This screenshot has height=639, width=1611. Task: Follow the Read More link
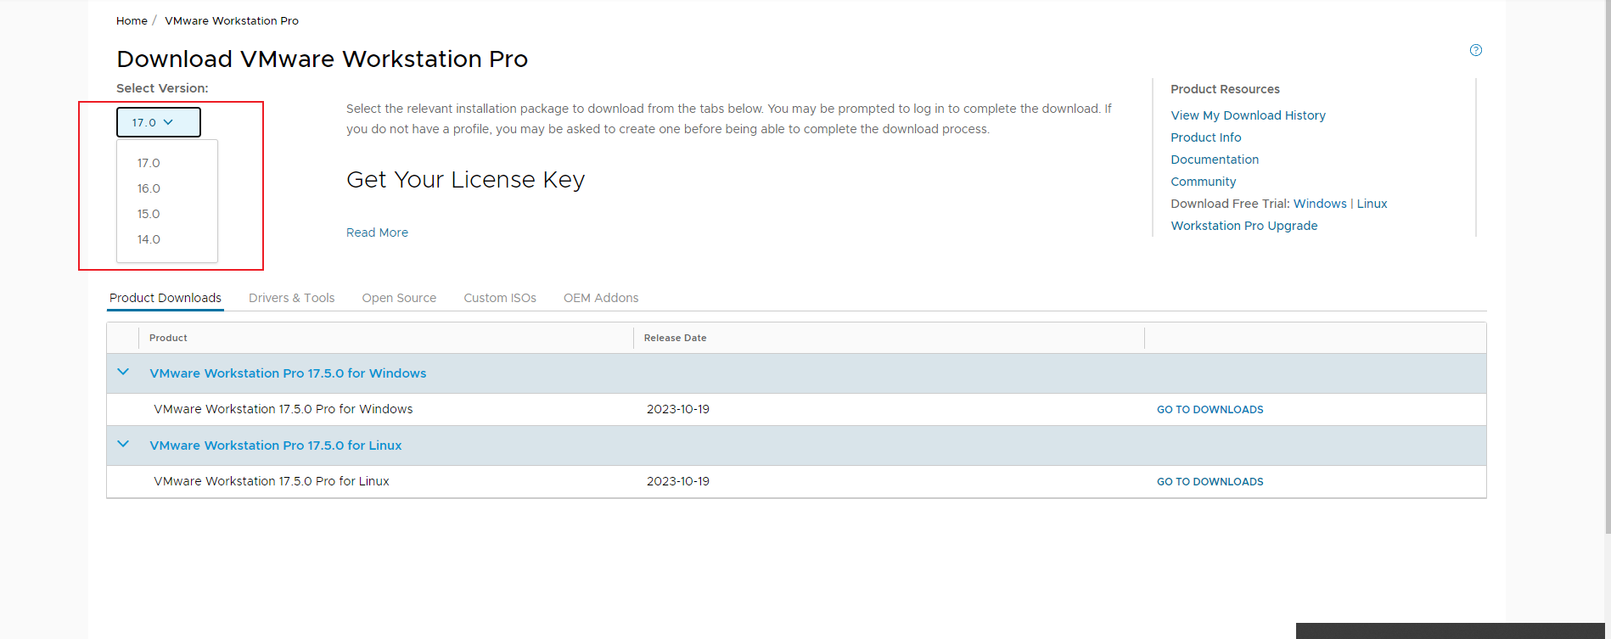(x=377, y=233)
